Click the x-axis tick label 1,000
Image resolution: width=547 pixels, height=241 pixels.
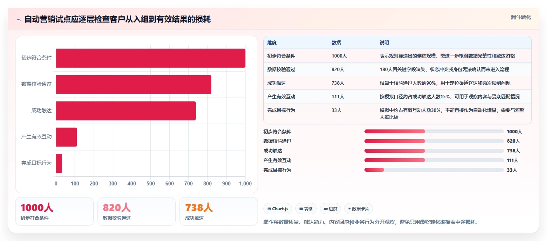pos(245,183)
